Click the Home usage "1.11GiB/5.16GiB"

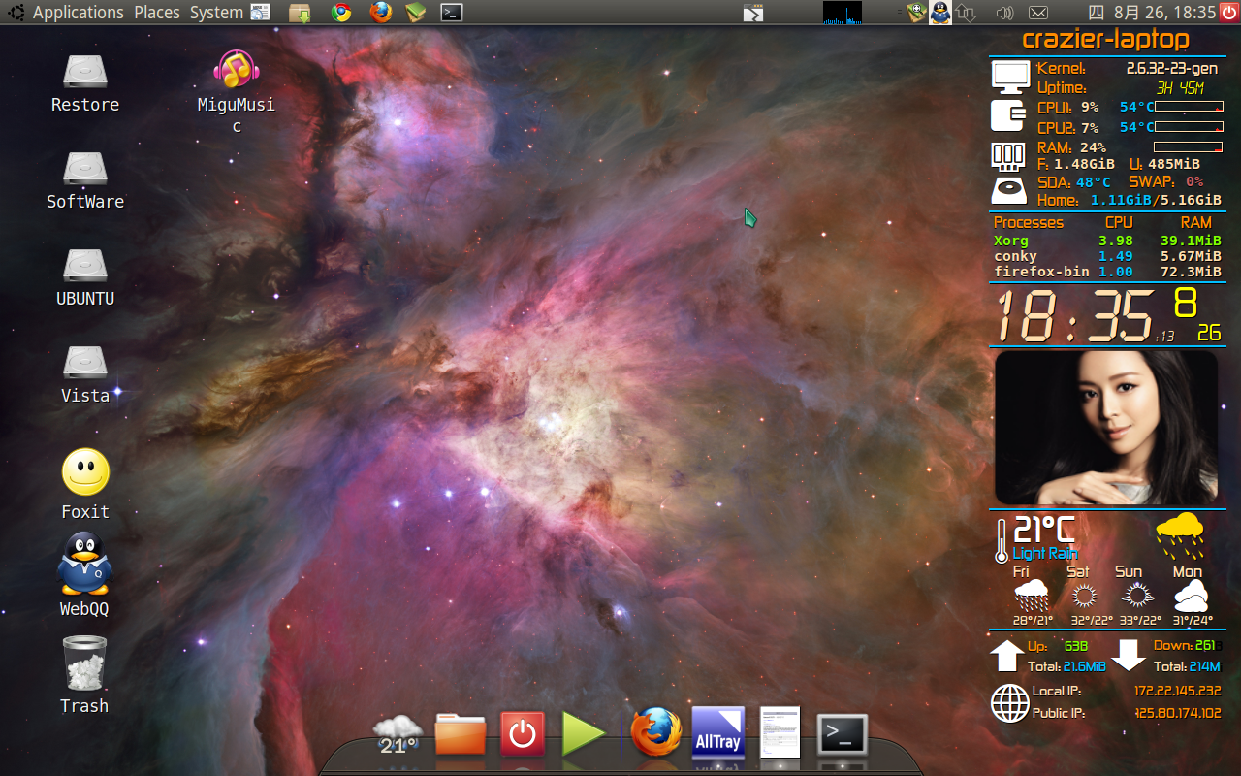pyautogui.click(x=1156, y=200)
